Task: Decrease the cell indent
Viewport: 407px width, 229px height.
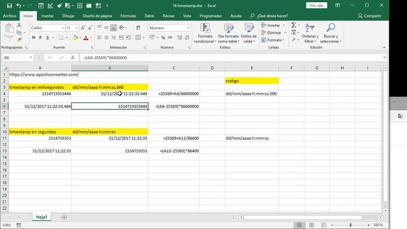Action: [x=121, y=38]
